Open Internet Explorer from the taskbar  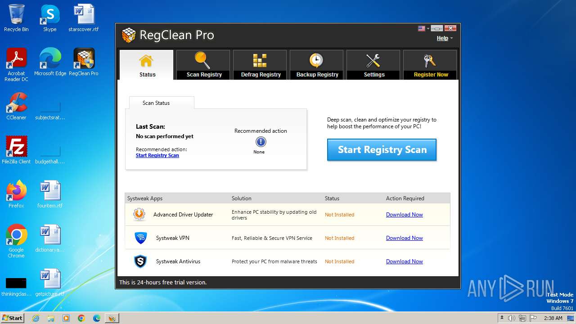point(36,318)
